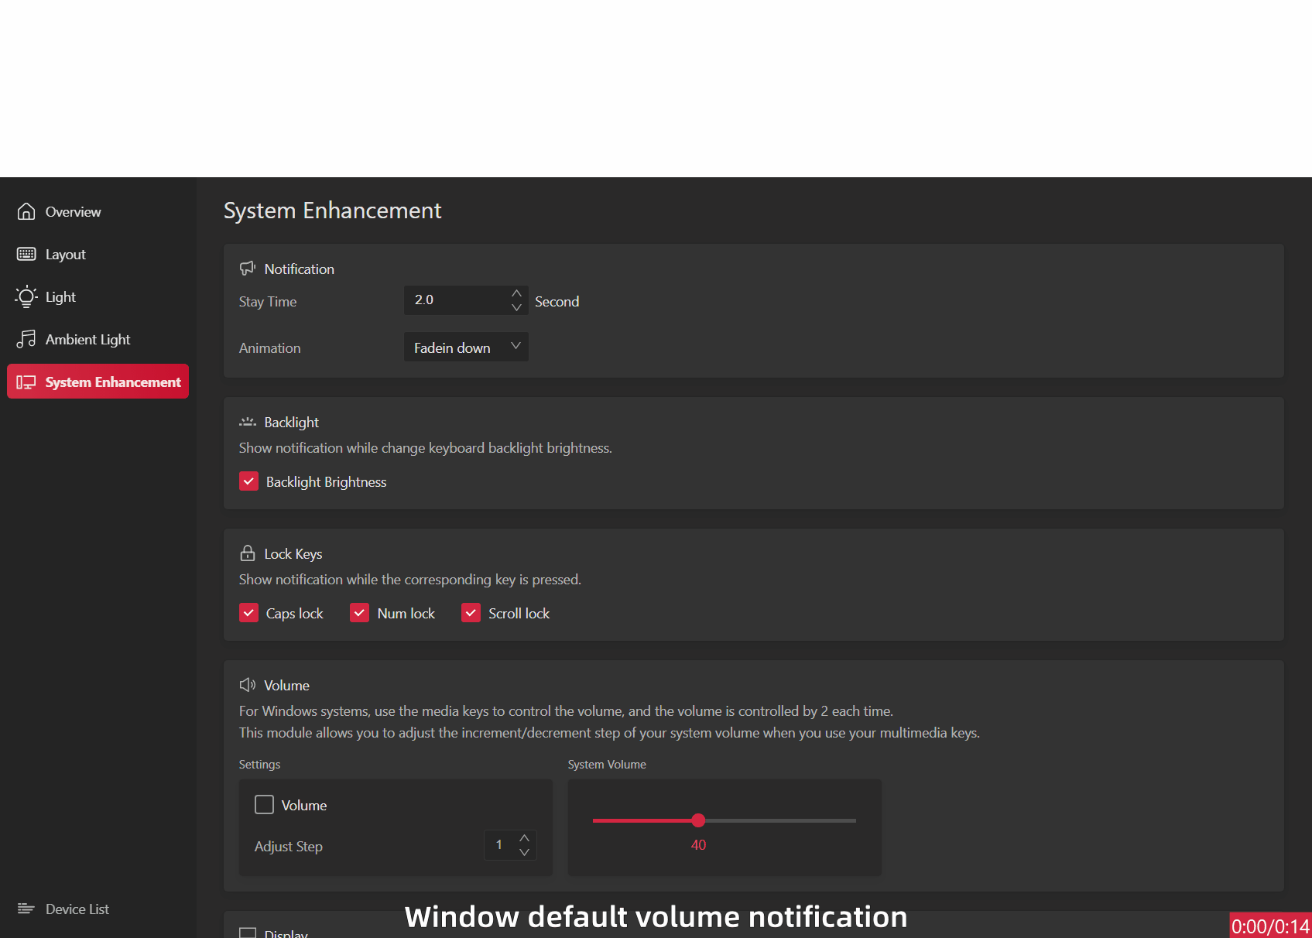Go to the Layout page
Viewport: 1312px width, 938px height.
click(98, 254)
